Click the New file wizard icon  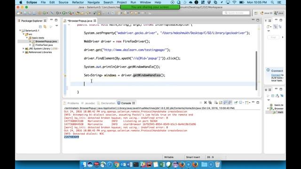coord(18,13)
